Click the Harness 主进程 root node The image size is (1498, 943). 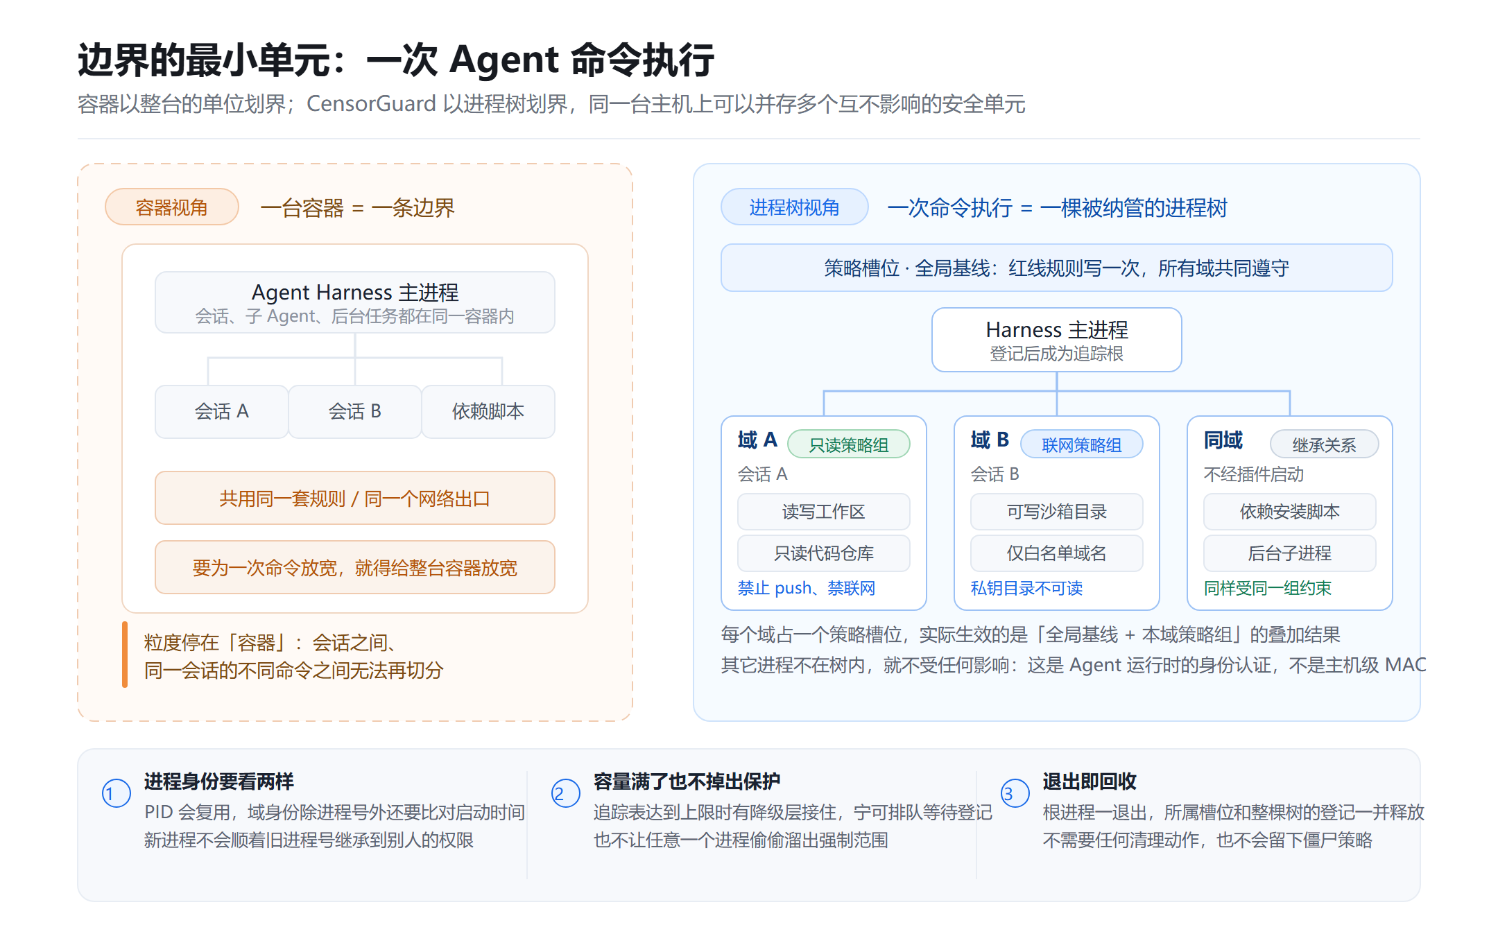tap(1057, 340)
